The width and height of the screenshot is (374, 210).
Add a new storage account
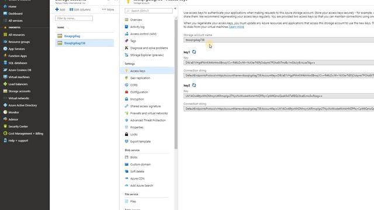(x=60, y=9)
